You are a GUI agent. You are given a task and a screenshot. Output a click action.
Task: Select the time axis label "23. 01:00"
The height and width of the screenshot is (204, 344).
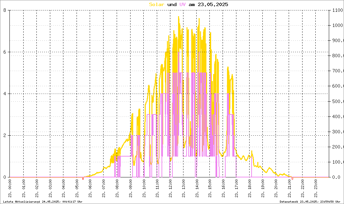point(24,189)
